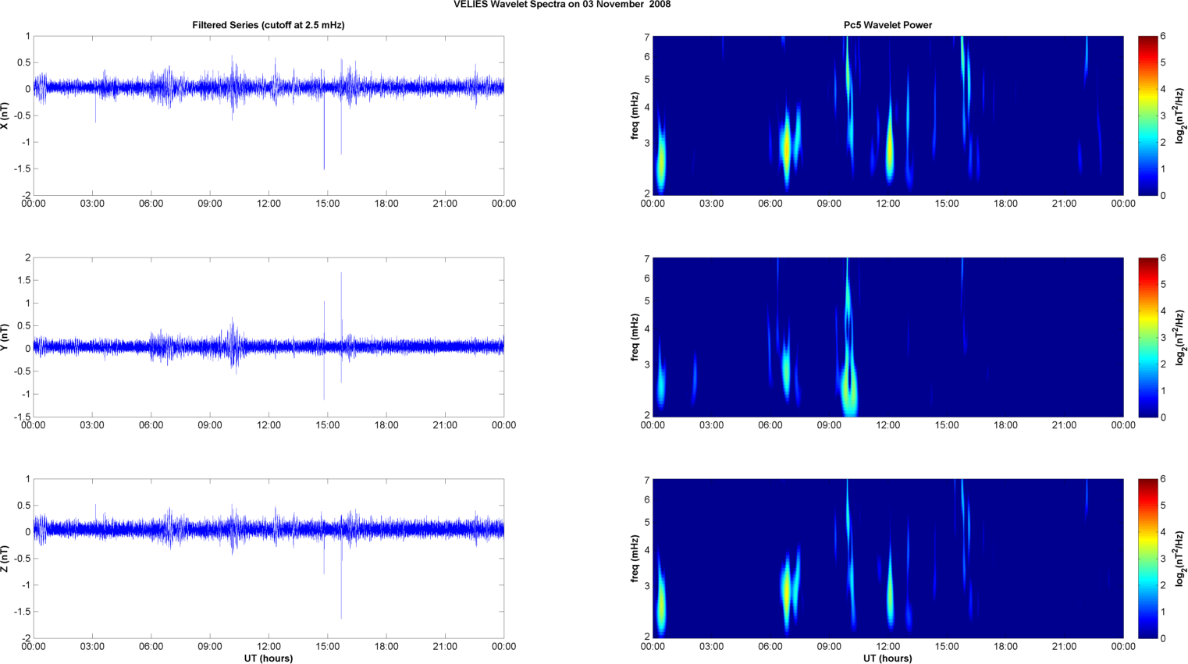Image resolution: width=1188 pixels, height=664 pixels.
Task: Click the "1.5" tick on Y (nT) axis
Action: coord(23,280)
